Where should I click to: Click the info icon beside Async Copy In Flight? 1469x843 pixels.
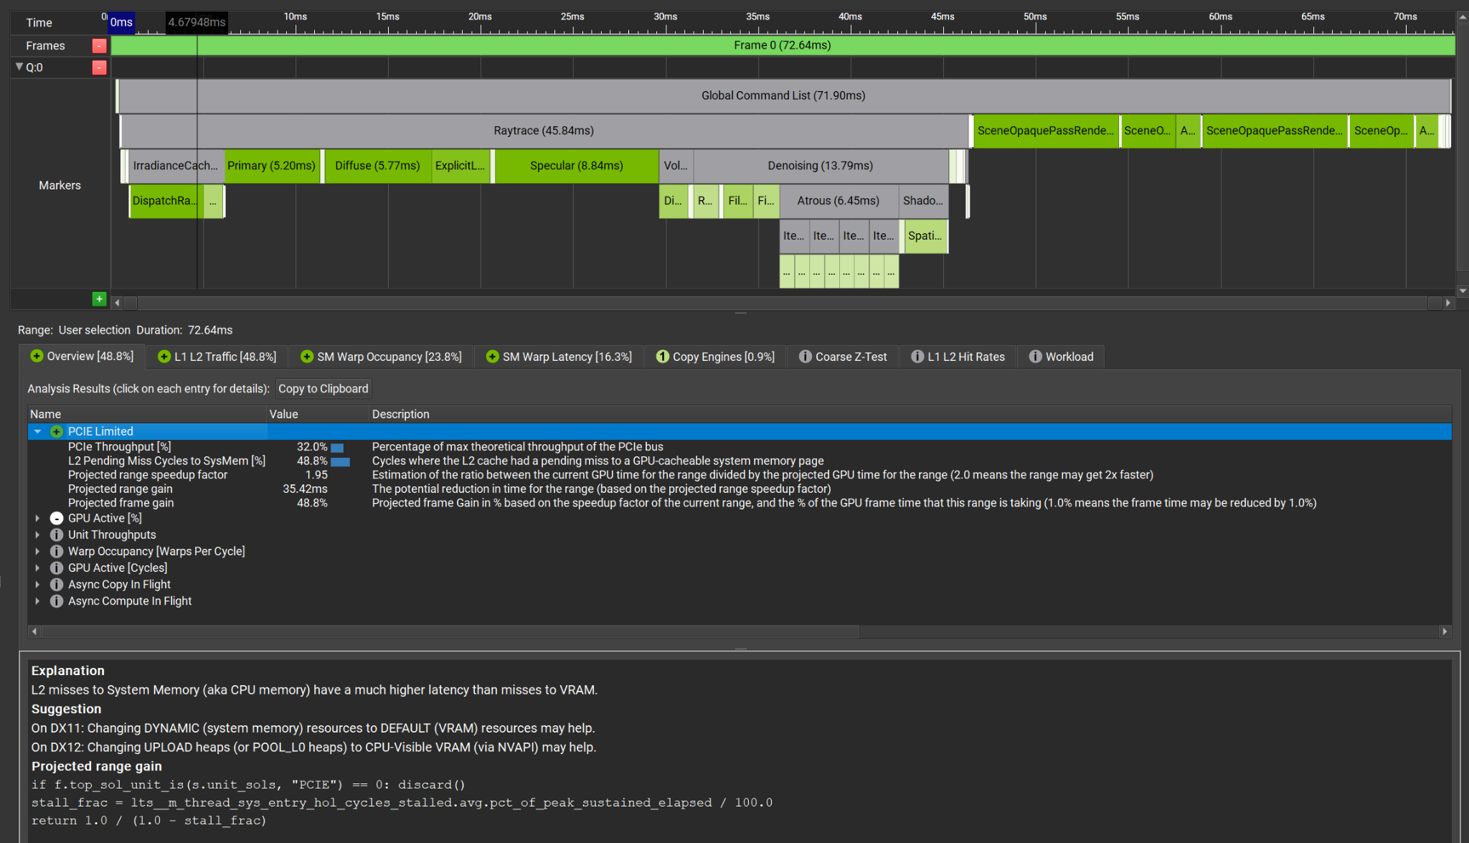pos(57,585)
